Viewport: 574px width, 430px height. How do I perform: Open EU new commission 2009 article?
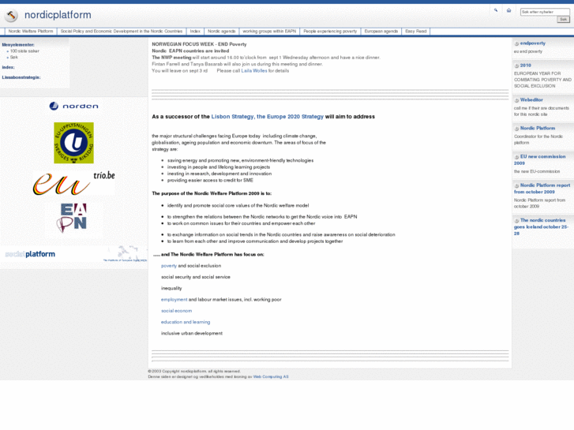539,160
